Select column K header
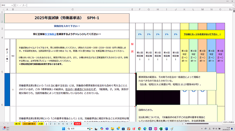This screenshot has width=235, height=131. 184,9
